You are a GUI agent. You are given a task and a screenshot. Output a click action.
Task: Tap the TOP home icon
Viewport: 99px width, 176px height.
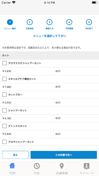tap(12, 166)
